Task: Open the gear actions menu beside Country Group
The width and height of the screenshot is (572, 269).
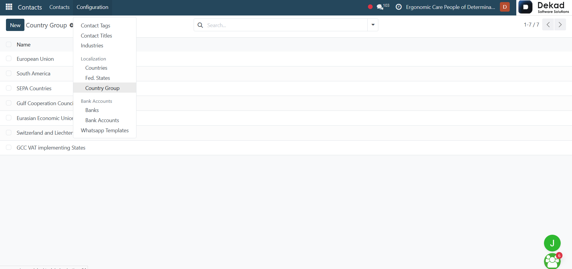Action: pyautogui.click(x=71, y=25)
